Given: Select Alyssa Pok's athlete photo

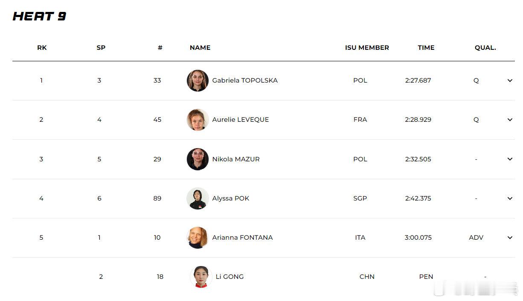Looking at the screenshot, I should 198,198.
